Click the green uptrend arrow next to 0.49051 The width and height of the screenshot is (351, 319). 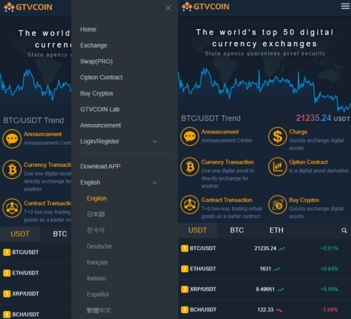coord(280,289)
